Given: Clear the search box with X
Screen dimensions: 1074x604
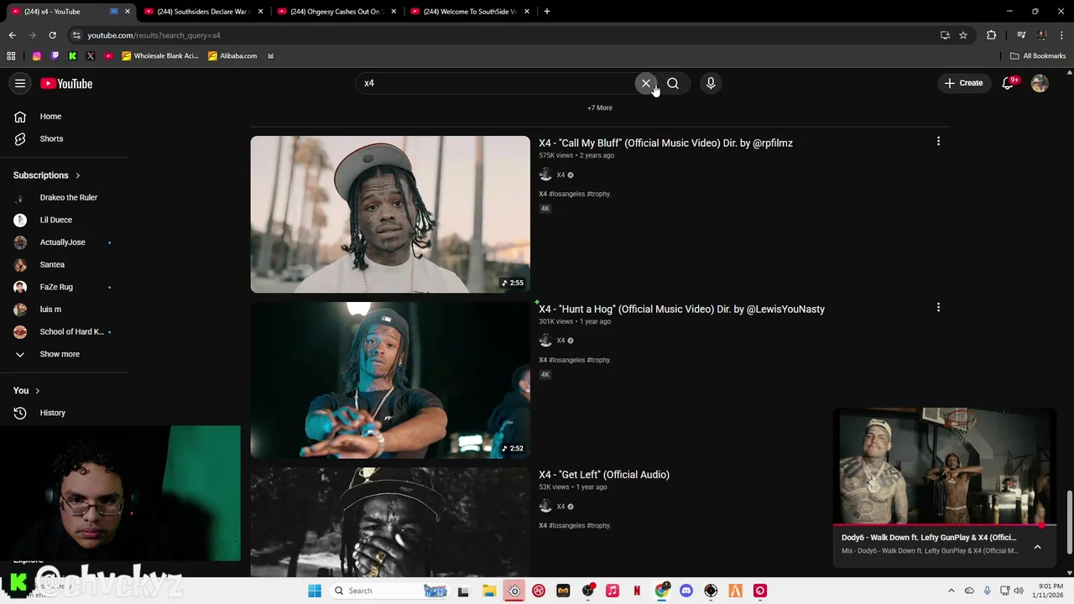Looking at the screenshot, I should (646, 83).
